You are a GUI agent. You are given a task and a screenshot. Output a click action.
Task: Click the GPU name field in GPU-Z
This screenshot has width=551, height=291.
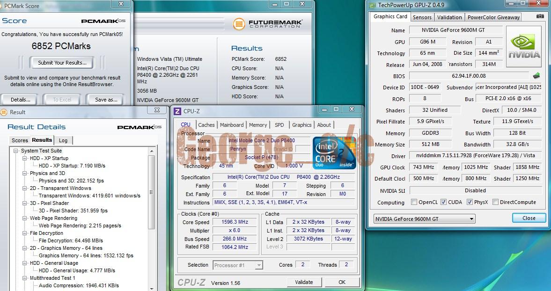pos(455,30)
